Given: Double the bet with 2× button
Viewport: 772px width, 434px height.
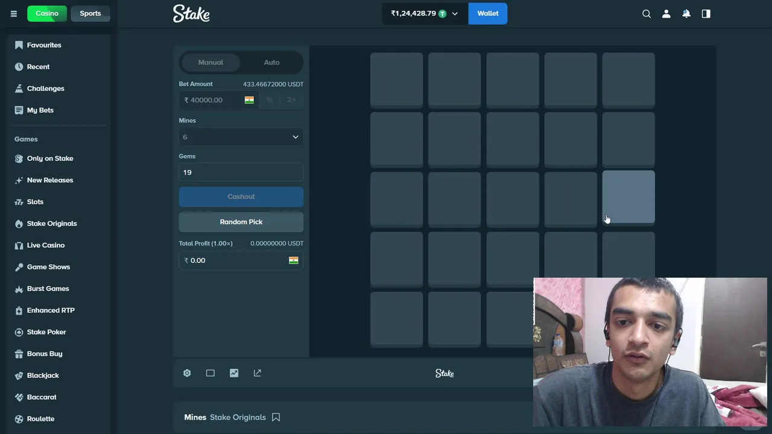Looking at the screenshot, I should coord(291,100).
